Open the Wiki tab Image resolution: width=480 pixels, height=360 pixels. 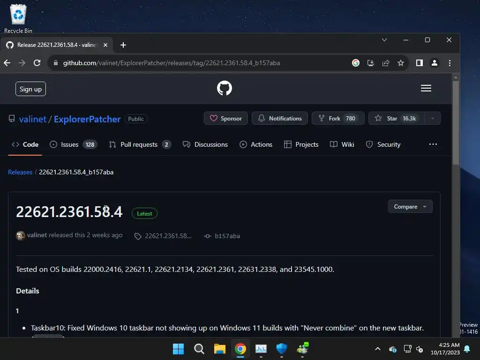pos(342,144)
